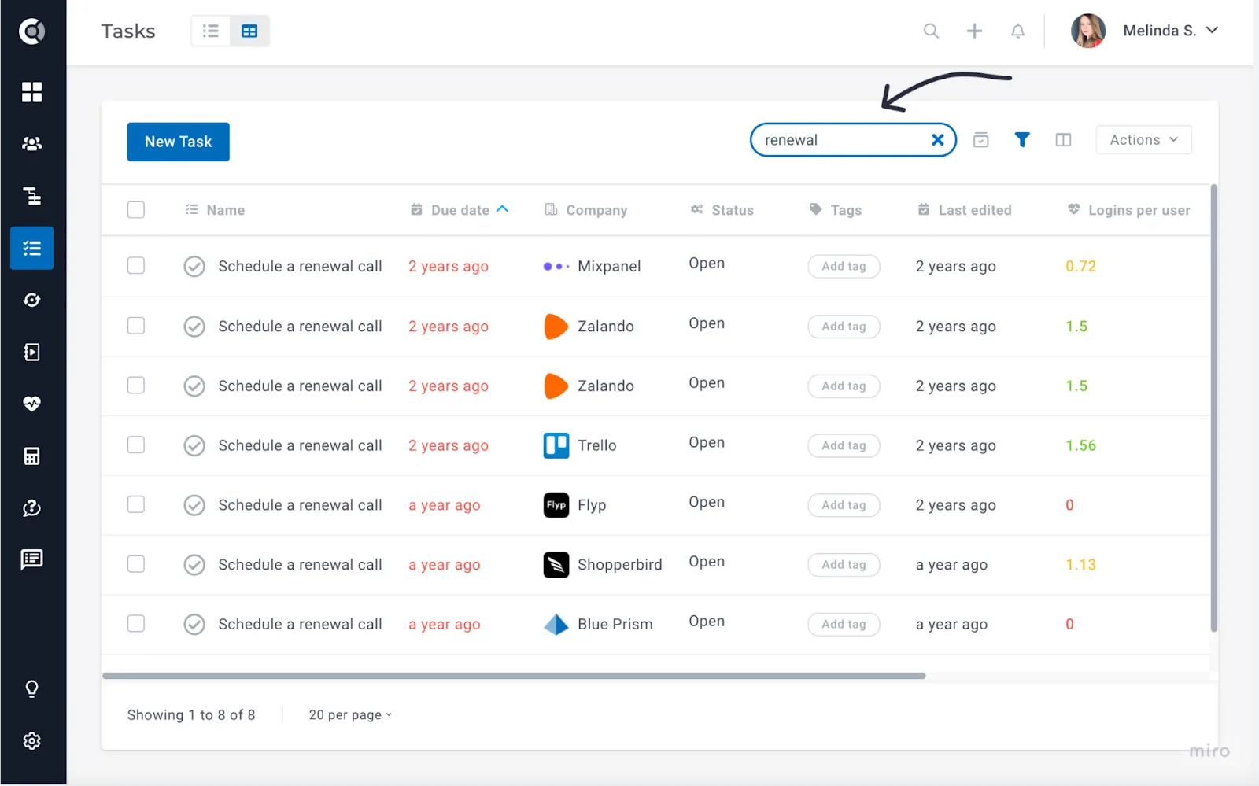Mark Mixpanel renewal call task complete
The image size is (1259, 786).
click(x=194, y=267)
